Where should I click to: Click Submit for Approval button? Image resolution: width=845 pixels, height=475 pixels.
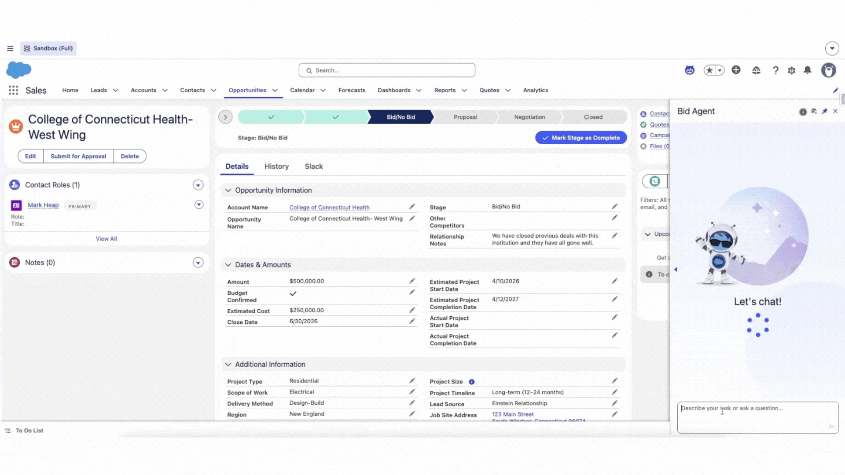click(78, 156)
